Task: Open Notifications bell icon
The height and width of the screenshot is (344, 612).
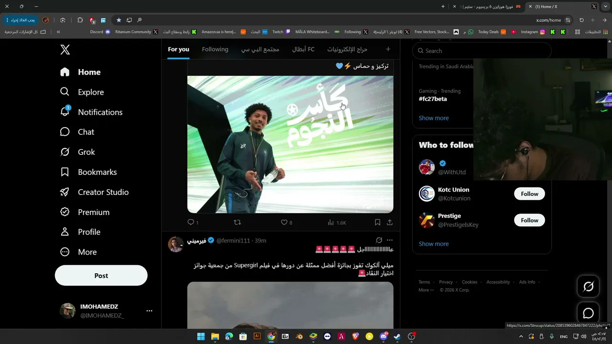Action: click(x=65, y=112)
